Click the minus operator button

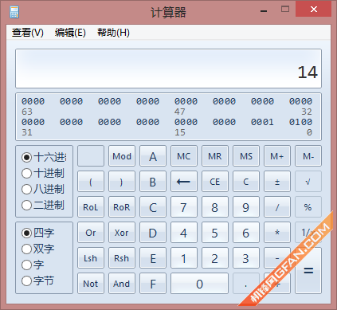pyautogui.click(x=277, y=258)
